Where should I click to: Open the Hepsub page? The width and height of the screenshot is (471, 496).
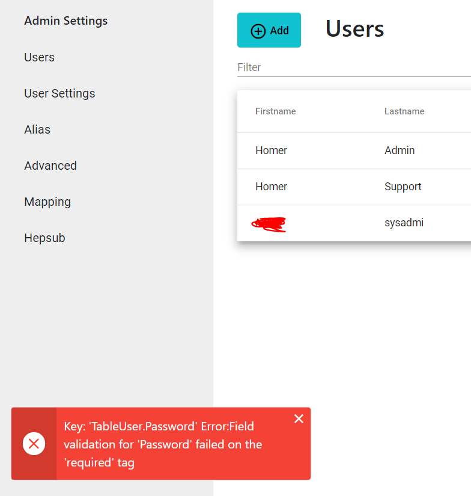[x=44, y=238]
